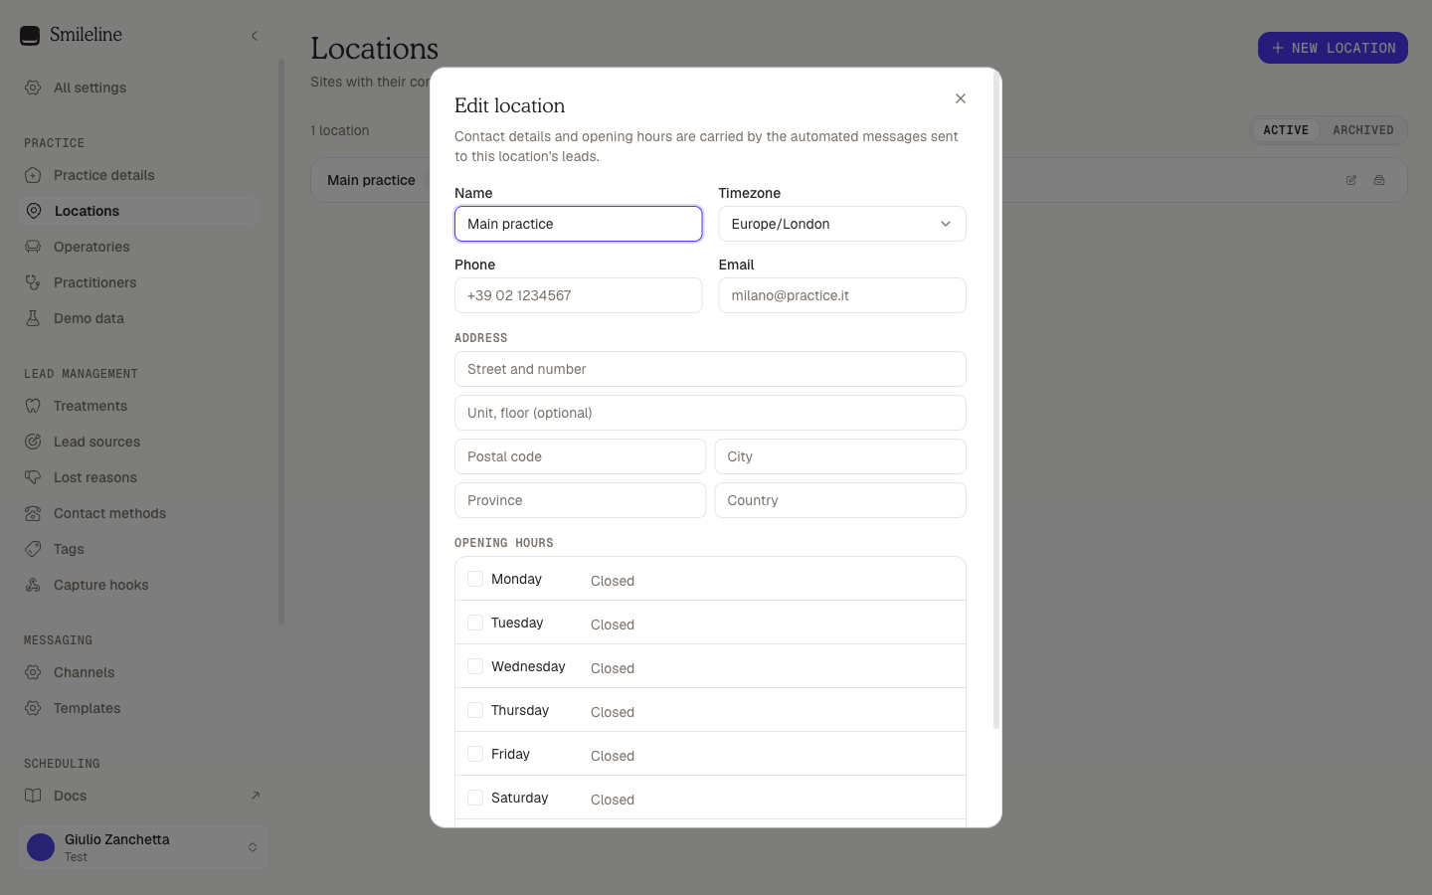Open the Timezone Europe/London dropdown
The image size is (1432, 895).
click(x=842, y=224)
